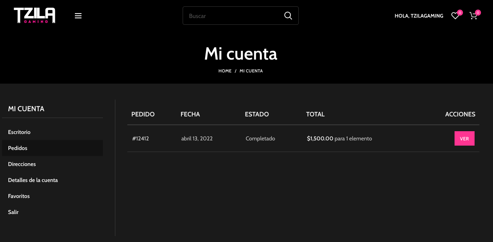This screenshot has height=242, width=493.
Task: Open order #12412 link
Action: click(x=141, y=139)
